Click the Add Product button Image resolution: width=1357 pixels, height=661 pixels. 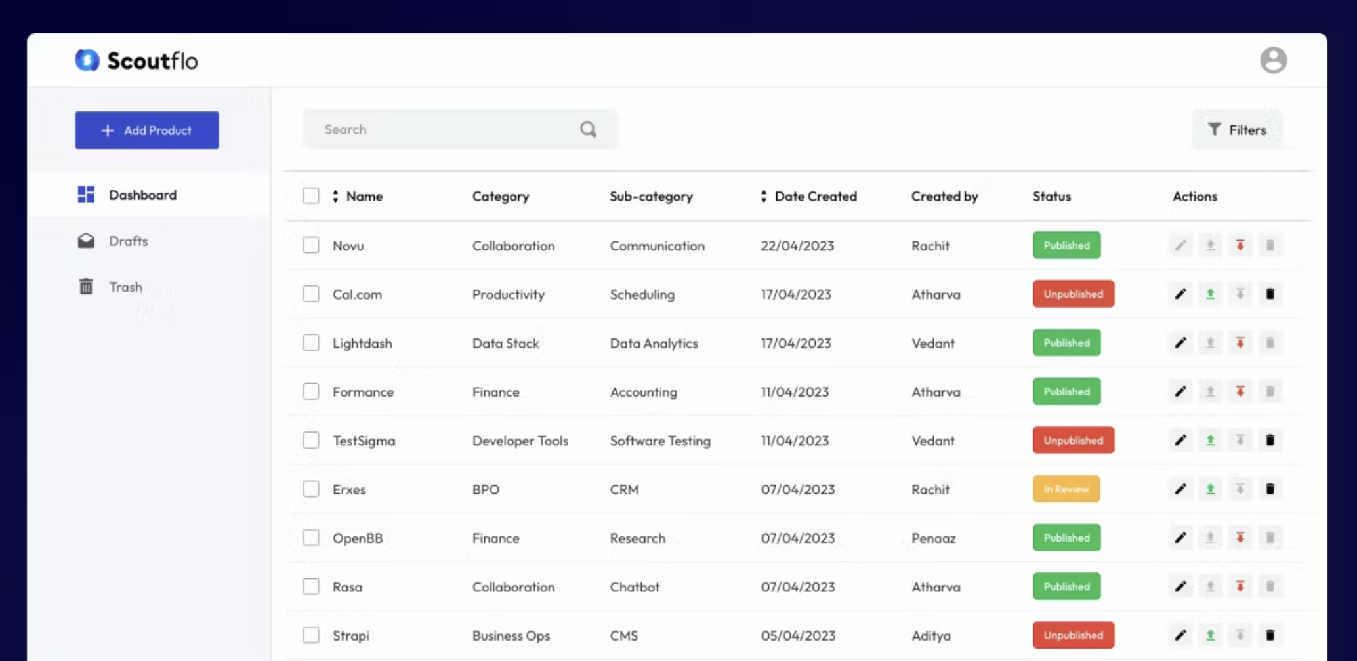147,130
